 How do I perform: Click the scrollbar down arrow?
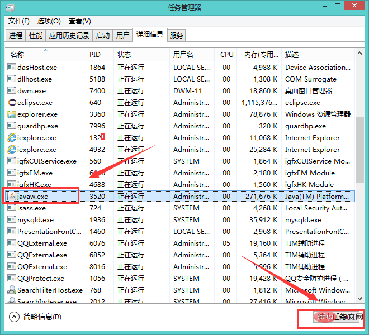tap(359, 299)
